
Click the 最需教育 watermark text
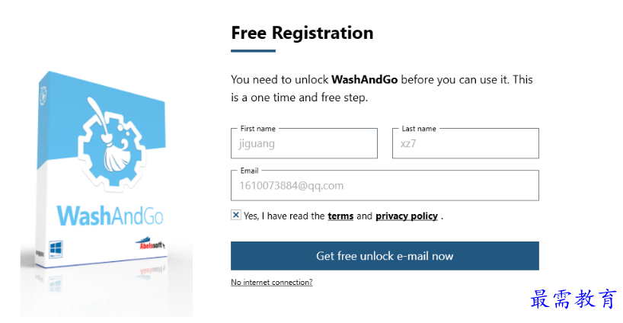point(573,299)
